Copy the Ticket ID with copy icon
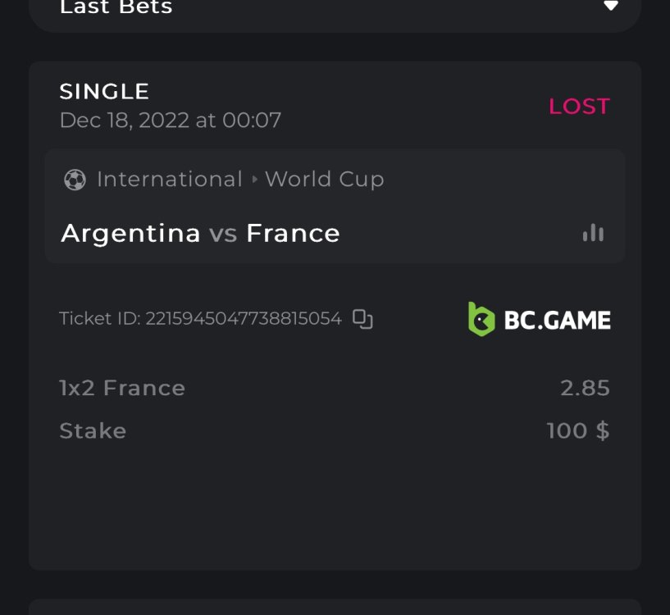 (362, 319)
